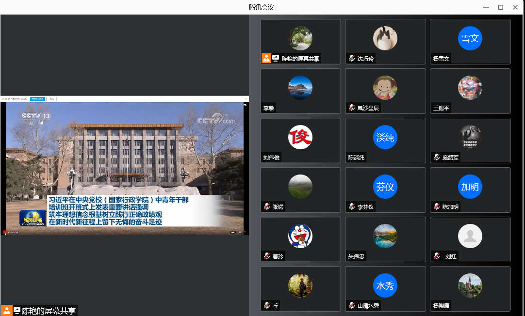Click 李芬仪's blue 芬仪 avatar

(x=385, y=187)
